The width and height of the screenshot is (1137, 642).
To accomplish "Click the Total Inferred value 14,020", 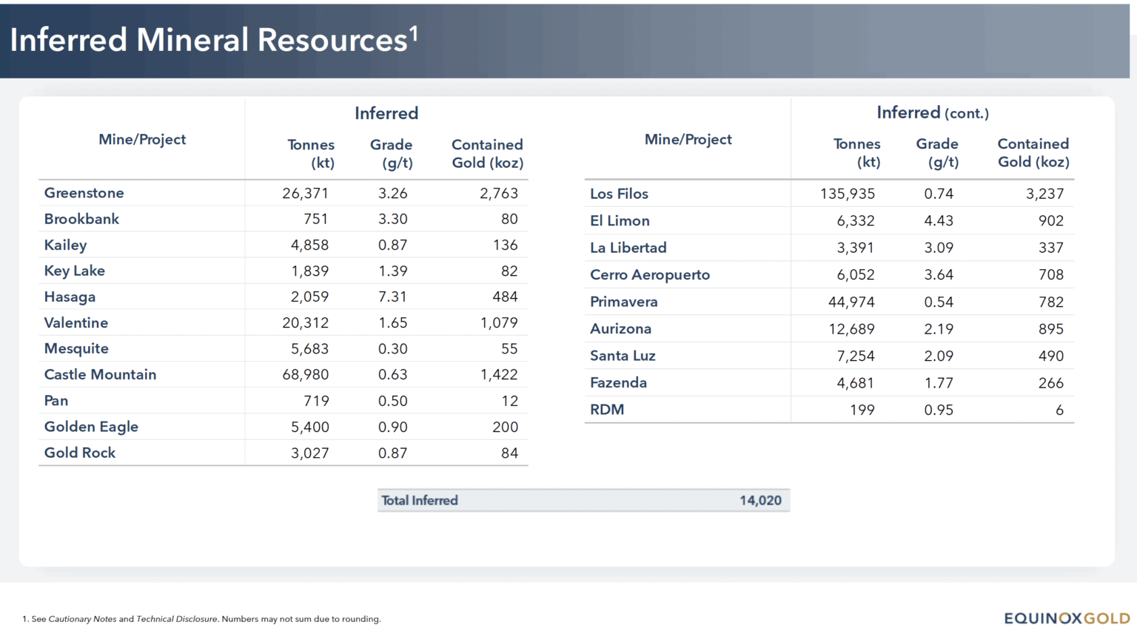I will point(760,501).
